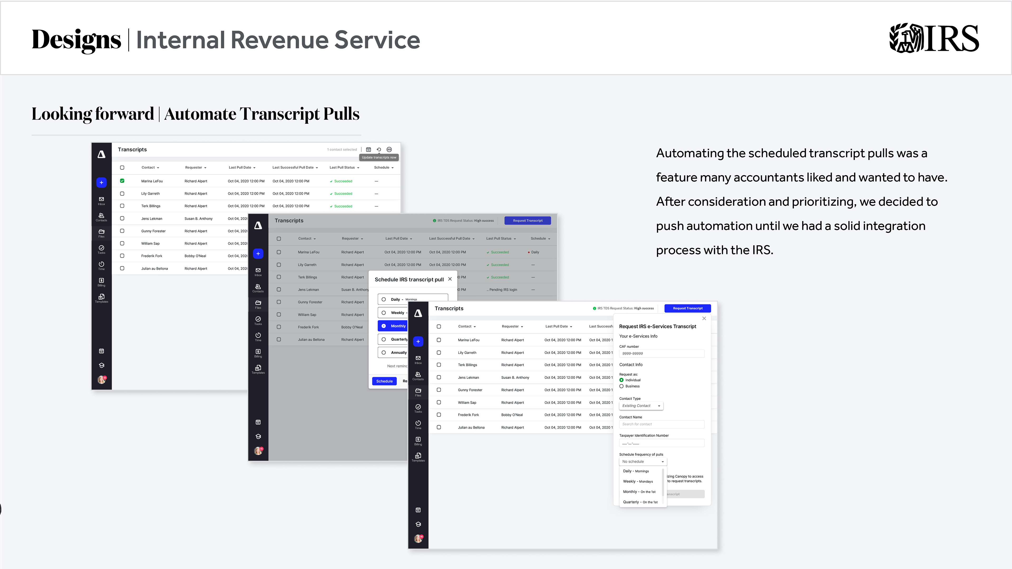Select the Annually radio option in schedule dialog
Image resolution: width=1012 pixels, height=569 pixels.
[384, 353]
